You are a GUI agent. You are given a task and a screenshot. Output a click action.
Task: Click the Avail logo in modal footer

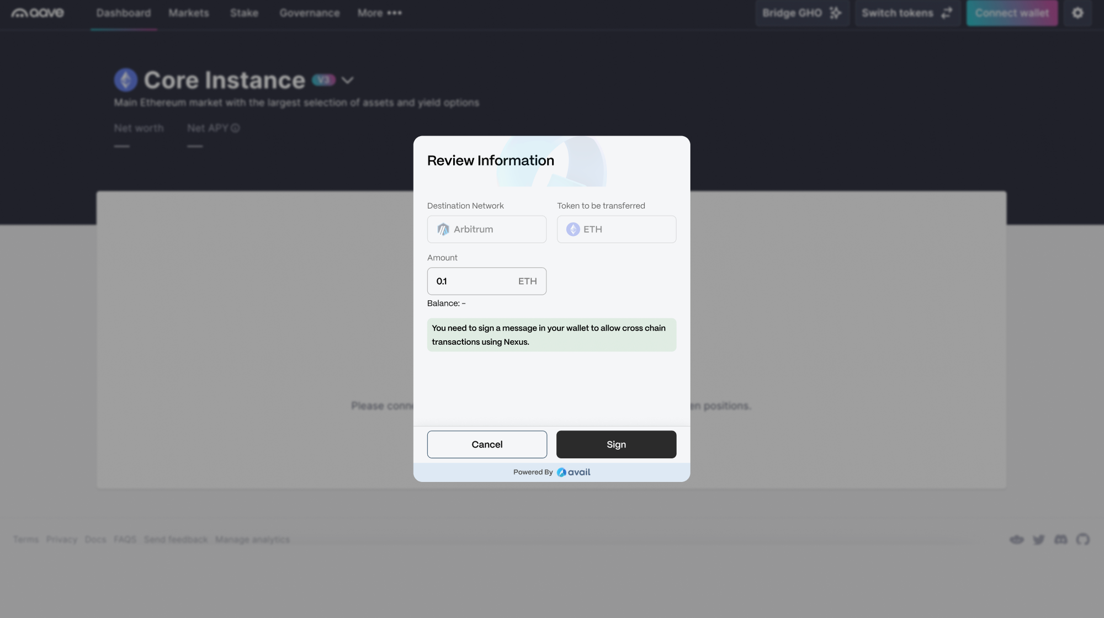(x=574, y=472)
